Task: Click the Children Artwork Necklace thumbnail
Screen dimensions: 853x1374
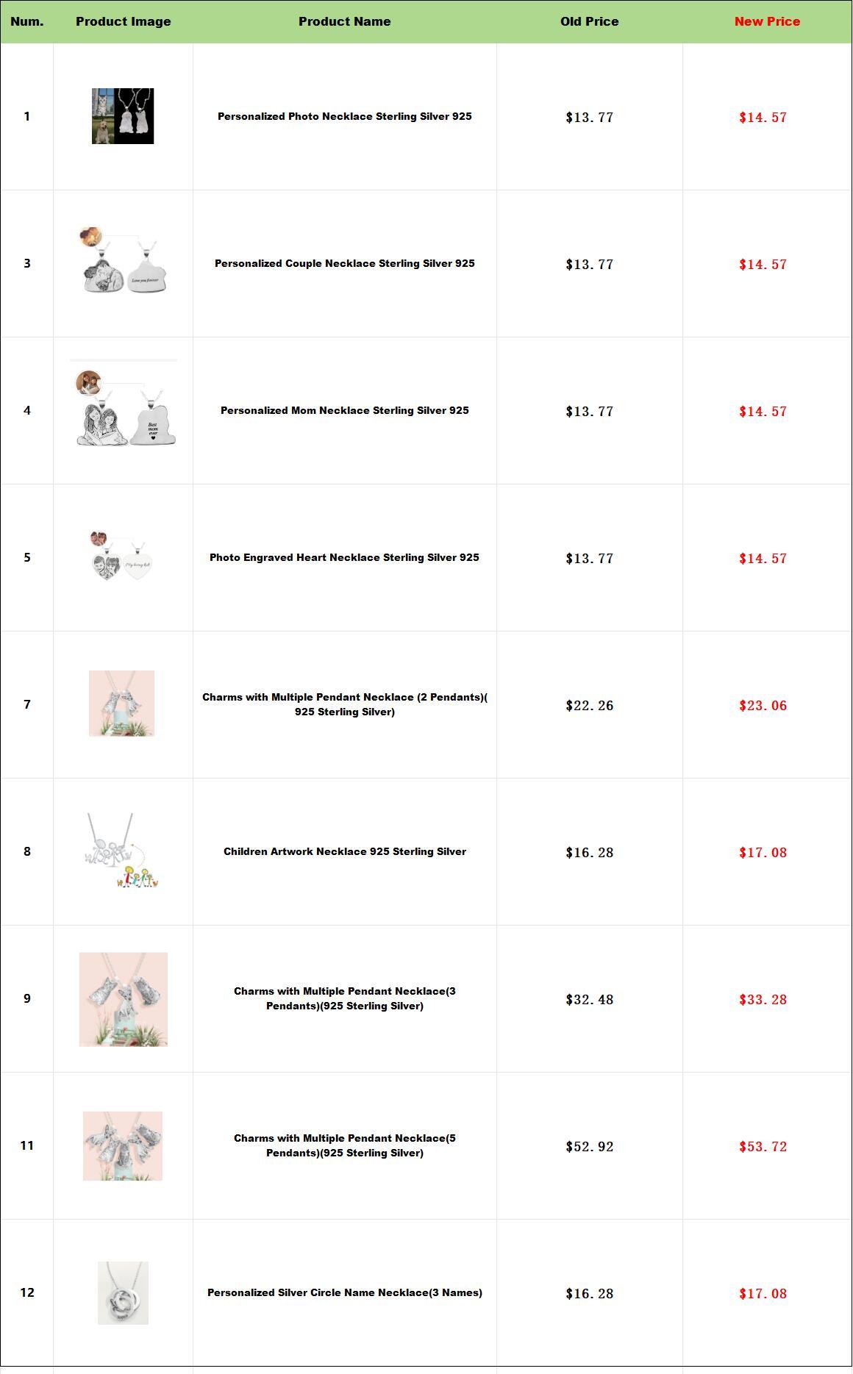Action: 122,851
